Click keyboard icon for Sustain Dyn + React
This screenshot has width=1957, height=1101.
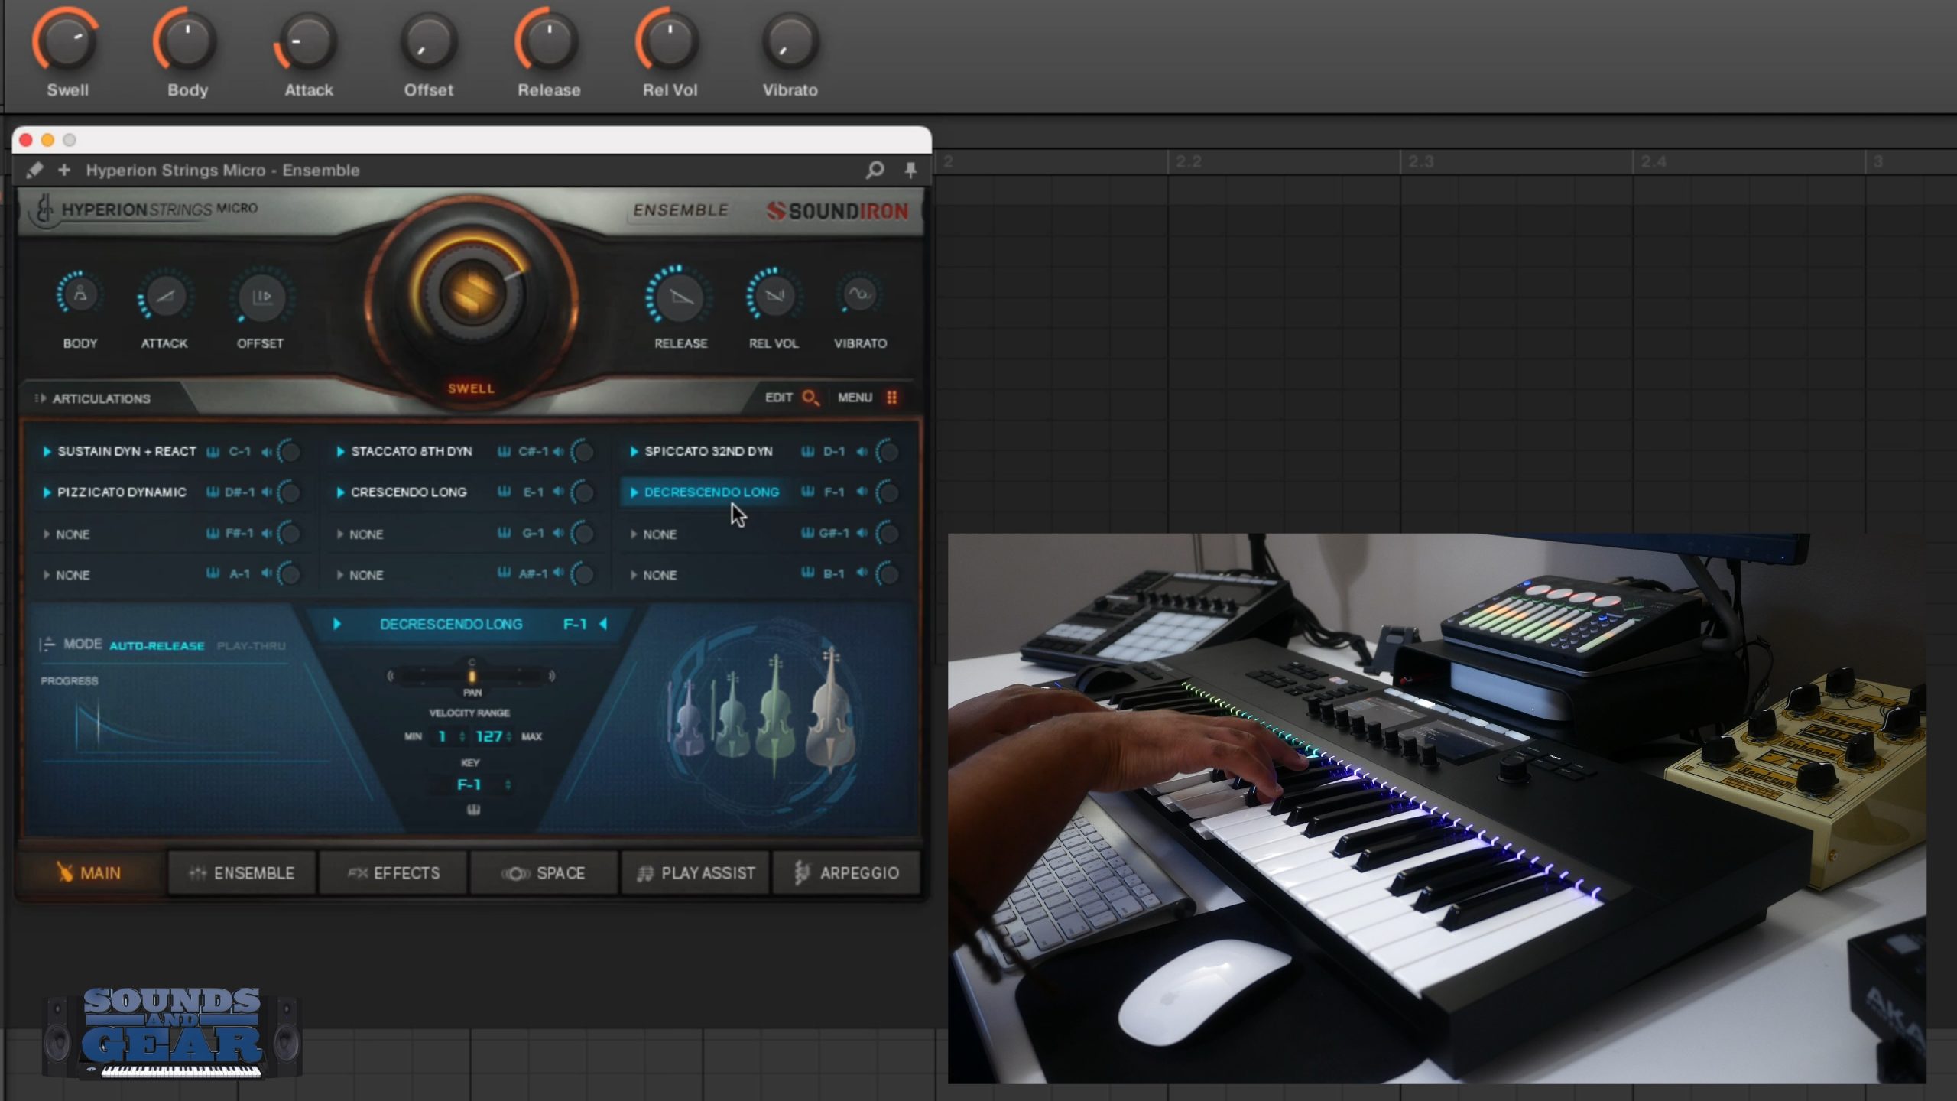213,452
